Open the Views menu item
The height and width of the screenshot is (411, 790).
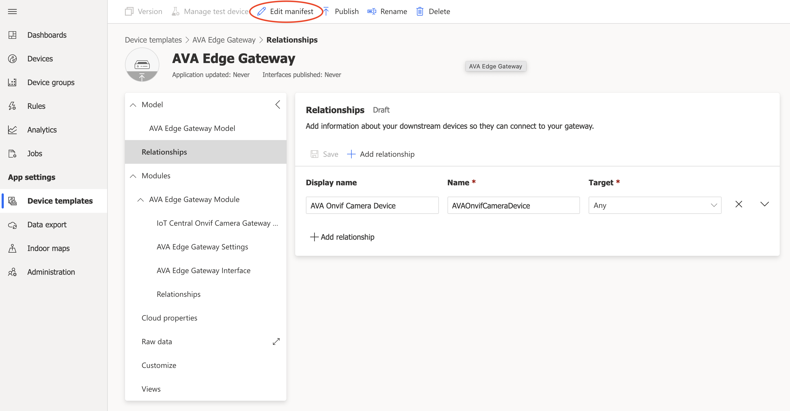[151, 389]
